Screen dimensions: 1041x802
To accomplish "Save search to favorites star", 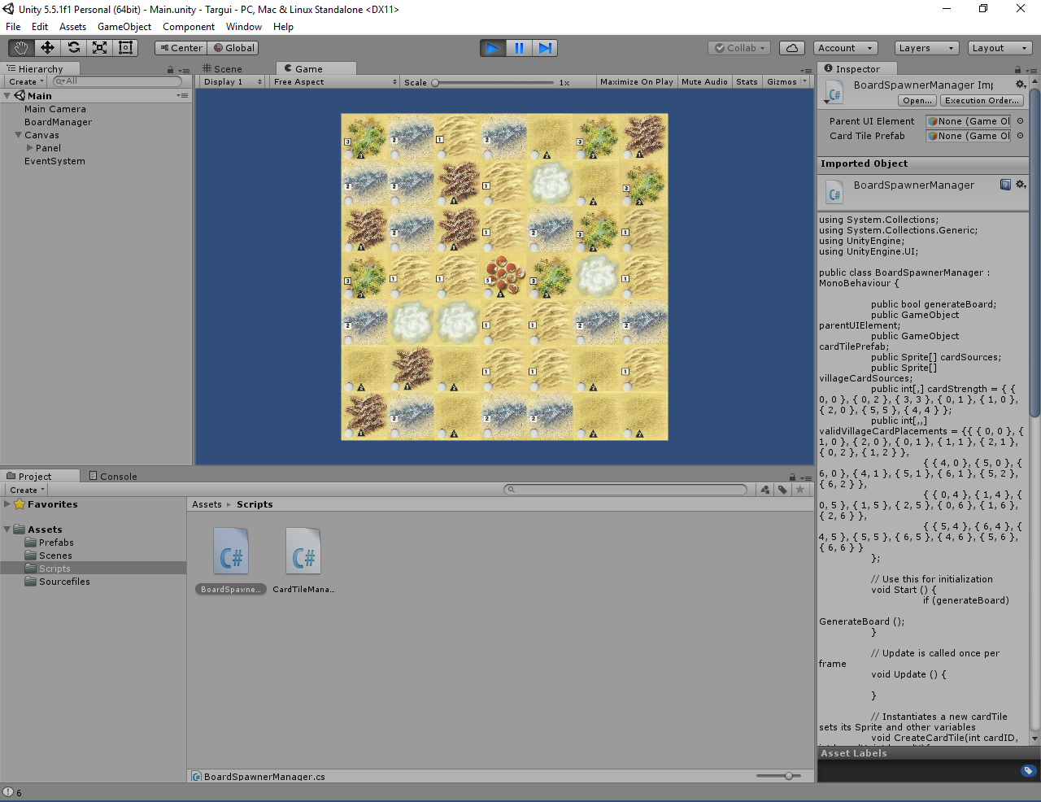I will pyautogui.click(x=800, y=490).
